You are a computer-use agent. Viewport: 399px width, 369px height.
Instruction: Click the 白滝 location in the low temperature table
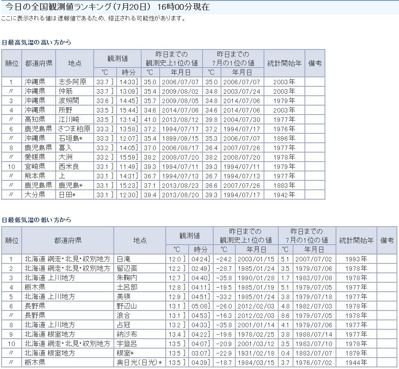(x=124, y=259)
